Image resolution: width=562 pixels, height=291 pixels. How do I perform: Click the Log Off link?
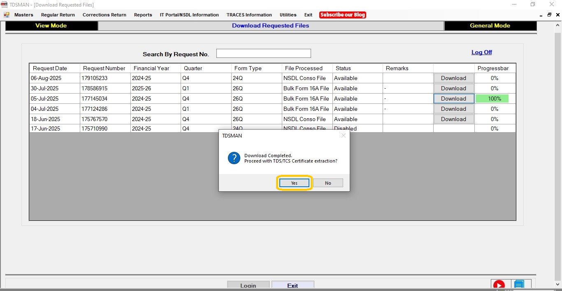(x=481, y=52)
